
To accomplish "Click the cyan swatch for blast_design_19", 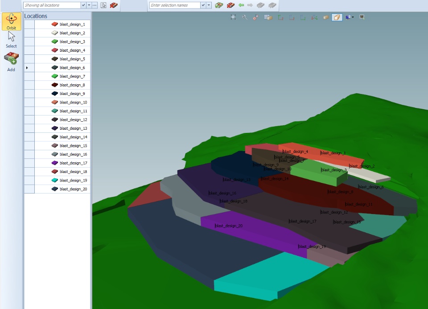I will (x=55, y=180).
